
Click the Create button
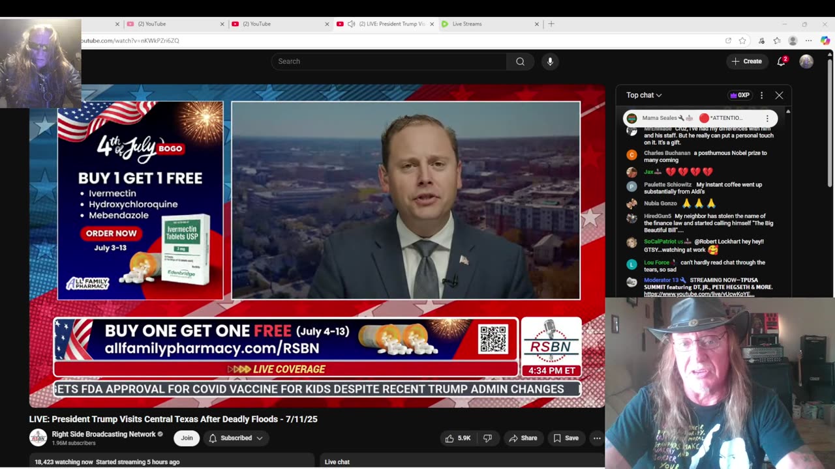746,61
